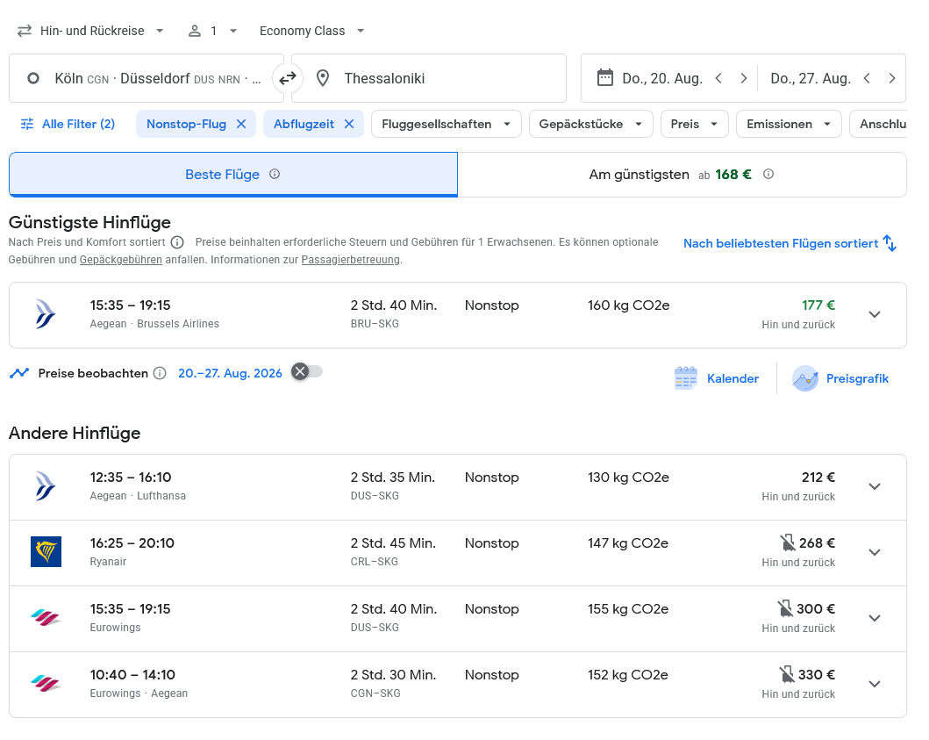929x740 pixels.
Task: Open the Kalender date grid
Action: [717, 378]
